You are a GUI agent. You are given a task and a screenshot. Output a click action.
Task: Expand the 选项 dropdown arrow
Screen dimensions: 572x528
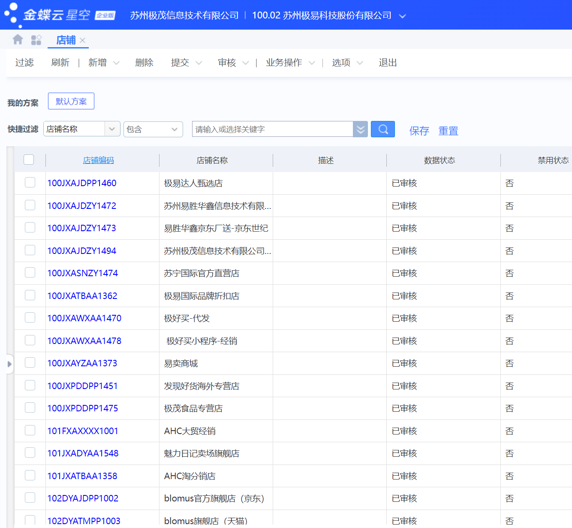tap(360, 63)
